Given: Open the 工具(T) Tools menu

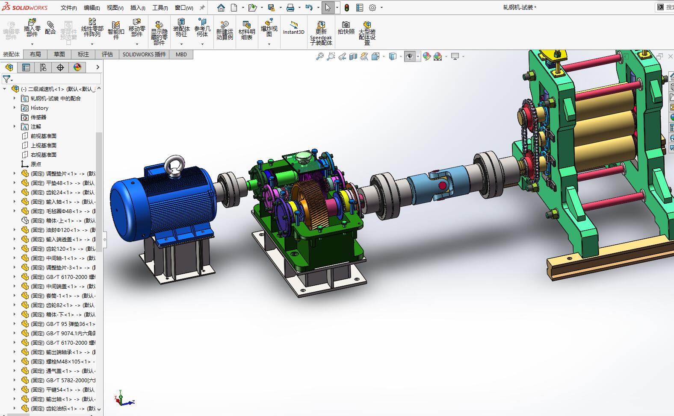Looking at the screenshot, I should [x=160, y=8].
